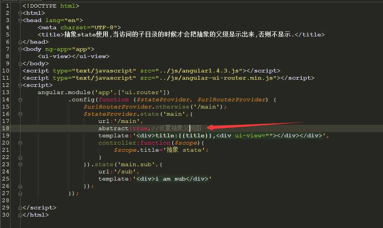The image size is (383, 228).
Task: Collapse the .config(function fold marker on line 14
Action: point(20,100)
